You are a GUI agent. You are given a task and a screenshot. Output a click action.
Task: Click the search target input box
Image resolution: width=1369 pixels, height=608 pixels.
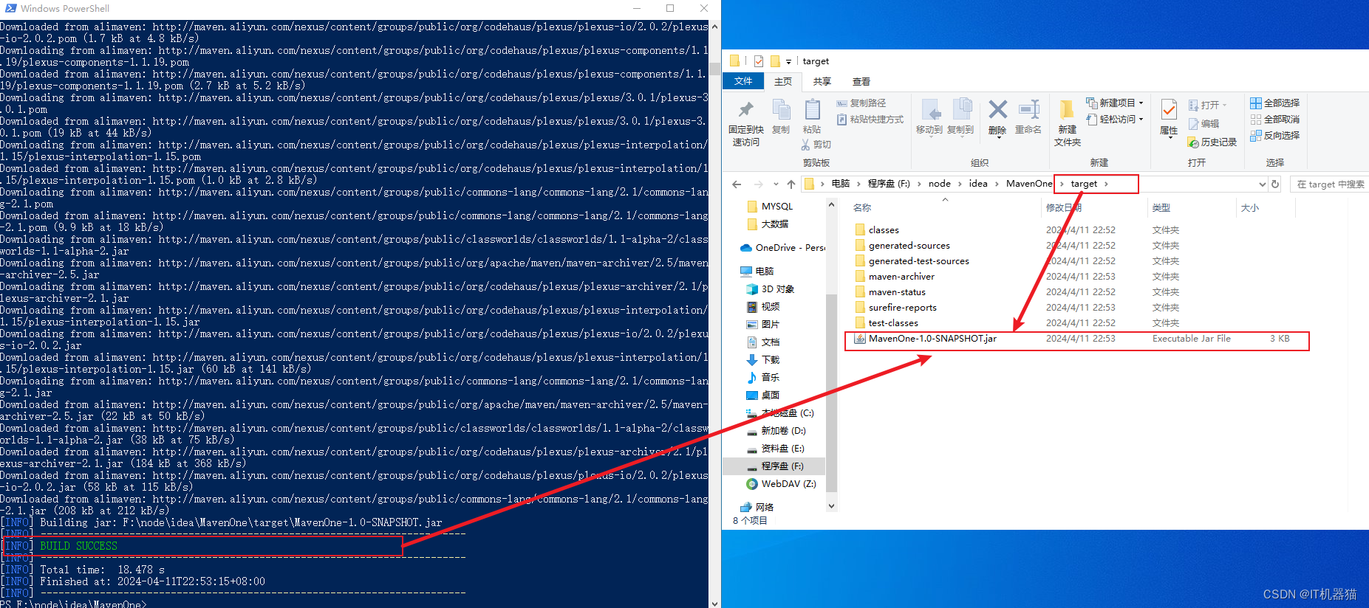[x=1330, y=184]
